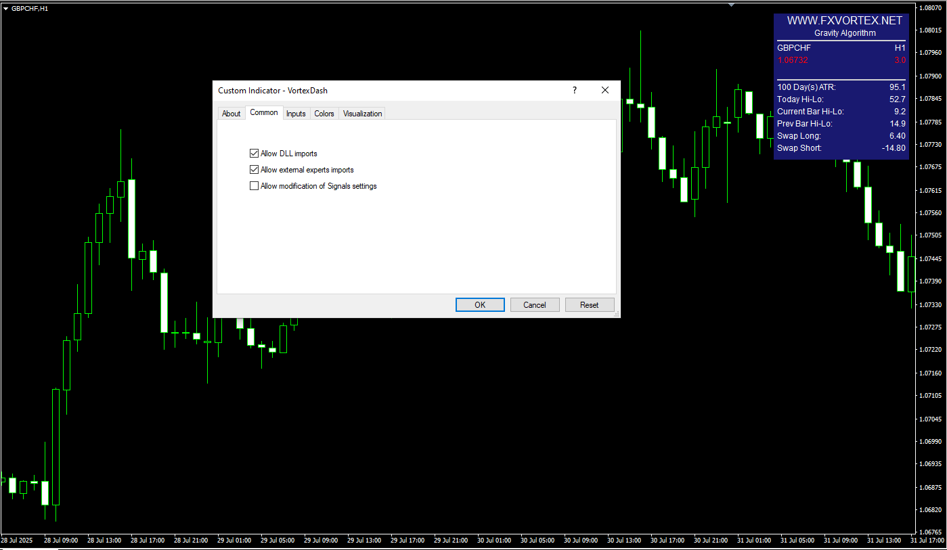This screenshot has height=550, width=947.
Task: Click the 28 Jul 17:00 time label
Action: [x=148, y=541]
